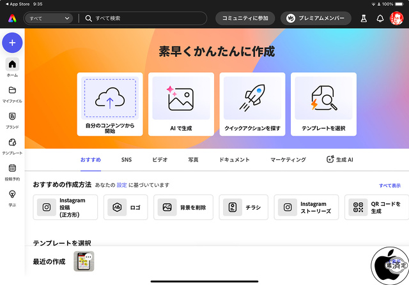Choose the 背景を削除 option
The width and height of the screenshot is (409, 285).
tap(183, 207)
